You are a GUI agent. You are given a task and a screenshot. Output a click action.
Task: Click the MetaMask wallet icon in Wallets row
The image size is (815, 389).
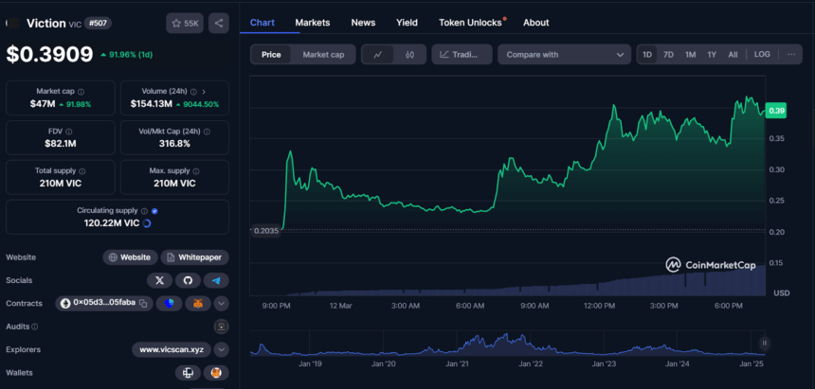216,373
